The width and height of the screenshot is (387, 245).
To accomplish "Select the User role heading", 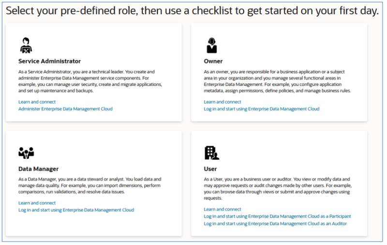I will click(x=210, y=169).
